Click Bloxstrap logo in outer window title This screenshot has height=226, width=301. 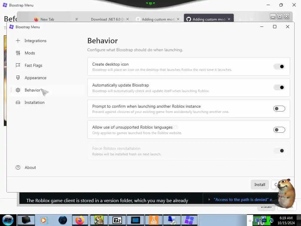[5, 5]
